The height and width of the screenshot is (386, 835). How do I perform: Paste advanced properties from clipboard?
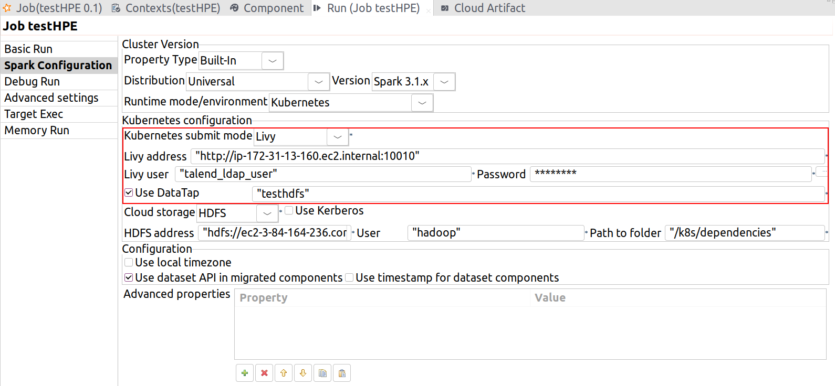(x=342, y=373)
